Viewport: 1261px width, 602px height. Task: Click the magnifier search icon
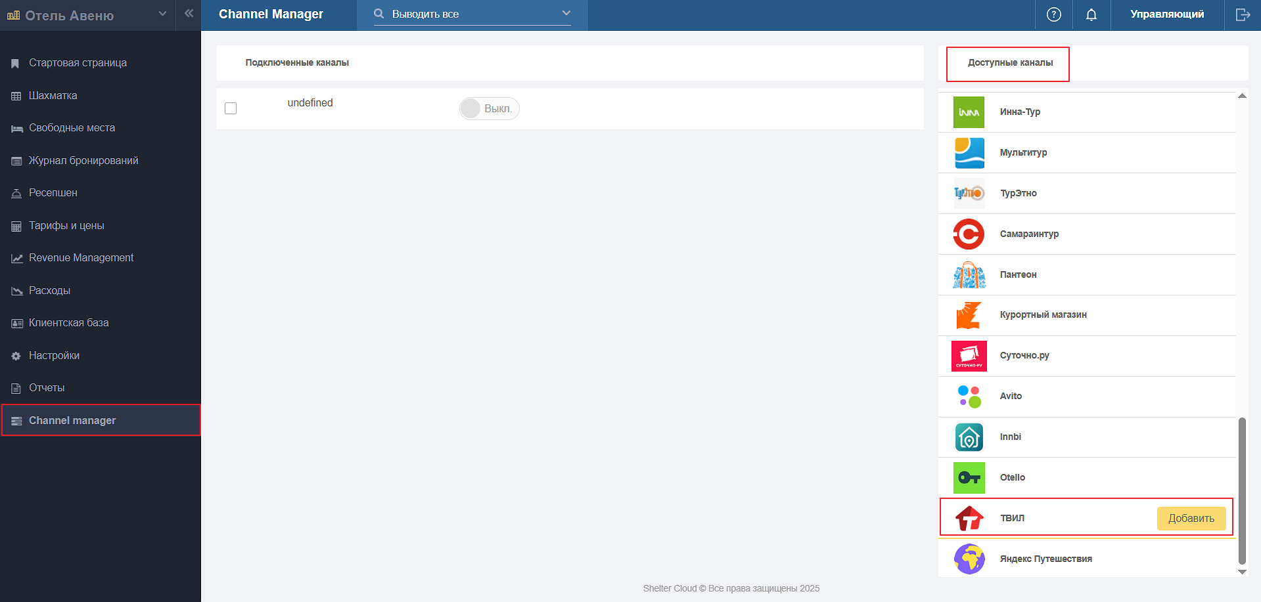[x=378, y=14]
